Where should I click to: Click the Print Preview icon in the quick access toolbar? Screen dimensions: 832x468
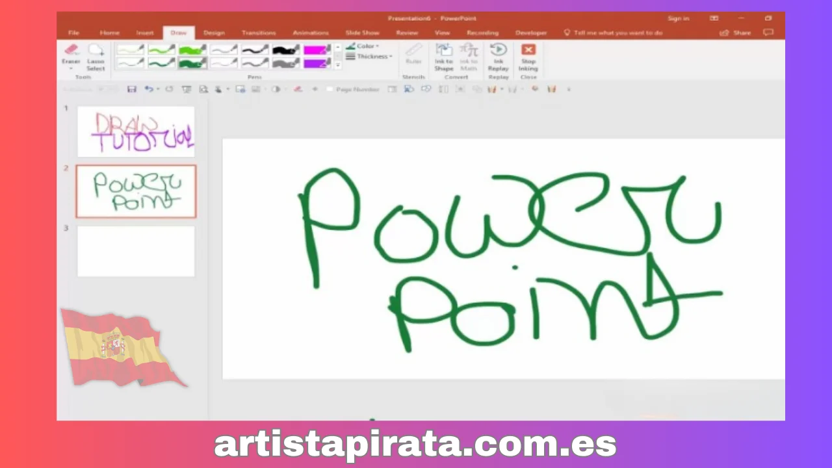[203, 89]
